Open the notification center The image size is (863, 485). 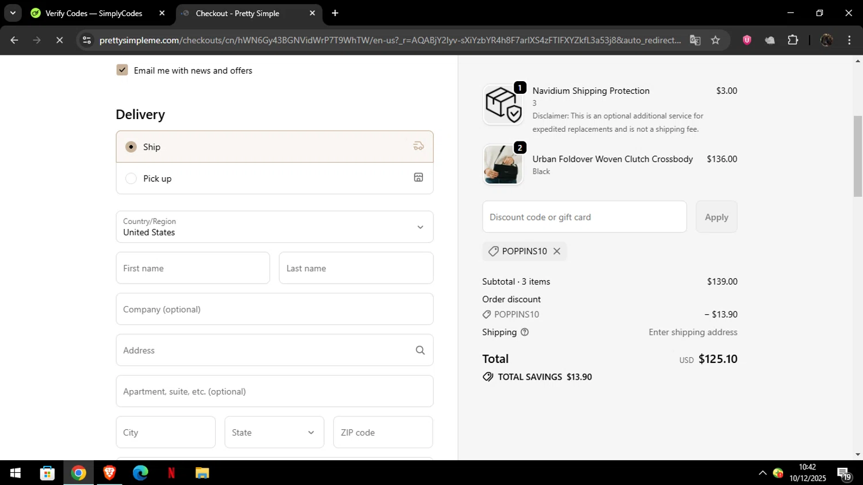[x=845, y=474]
